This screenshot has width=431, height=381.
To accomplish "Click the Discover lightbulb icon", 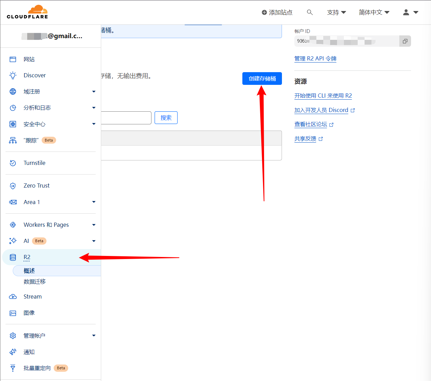I will pos(13,76).
